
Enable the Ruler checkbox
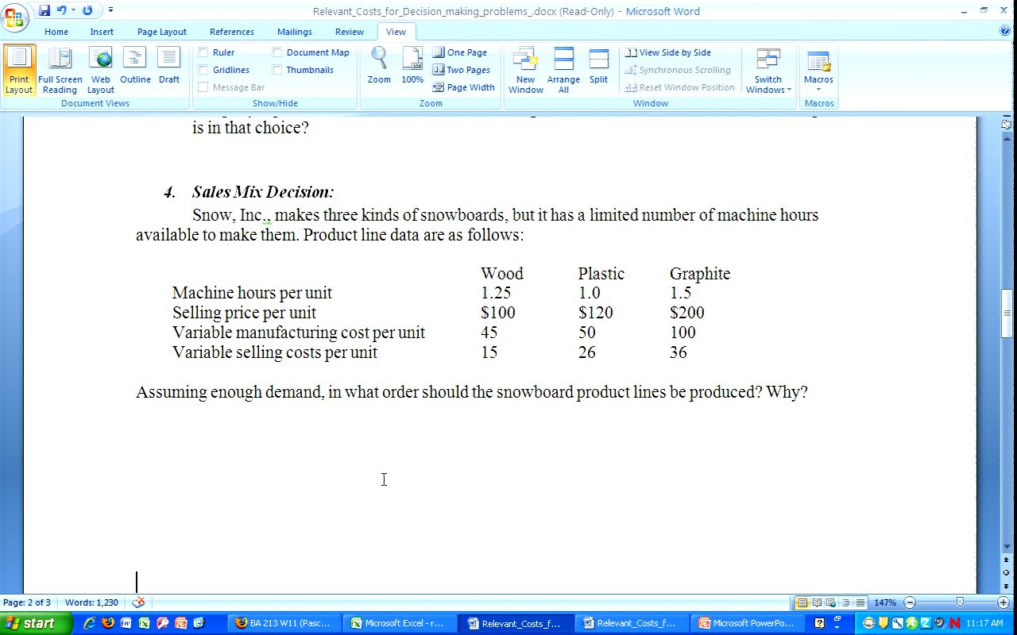203,52
